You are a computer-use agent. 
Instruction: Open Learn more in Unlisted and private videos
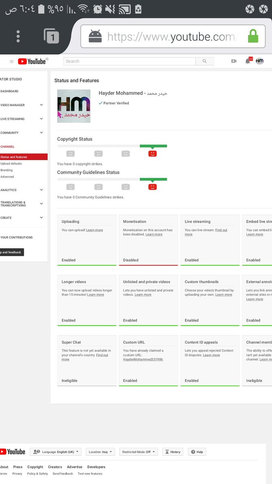[x=143, y=294]
